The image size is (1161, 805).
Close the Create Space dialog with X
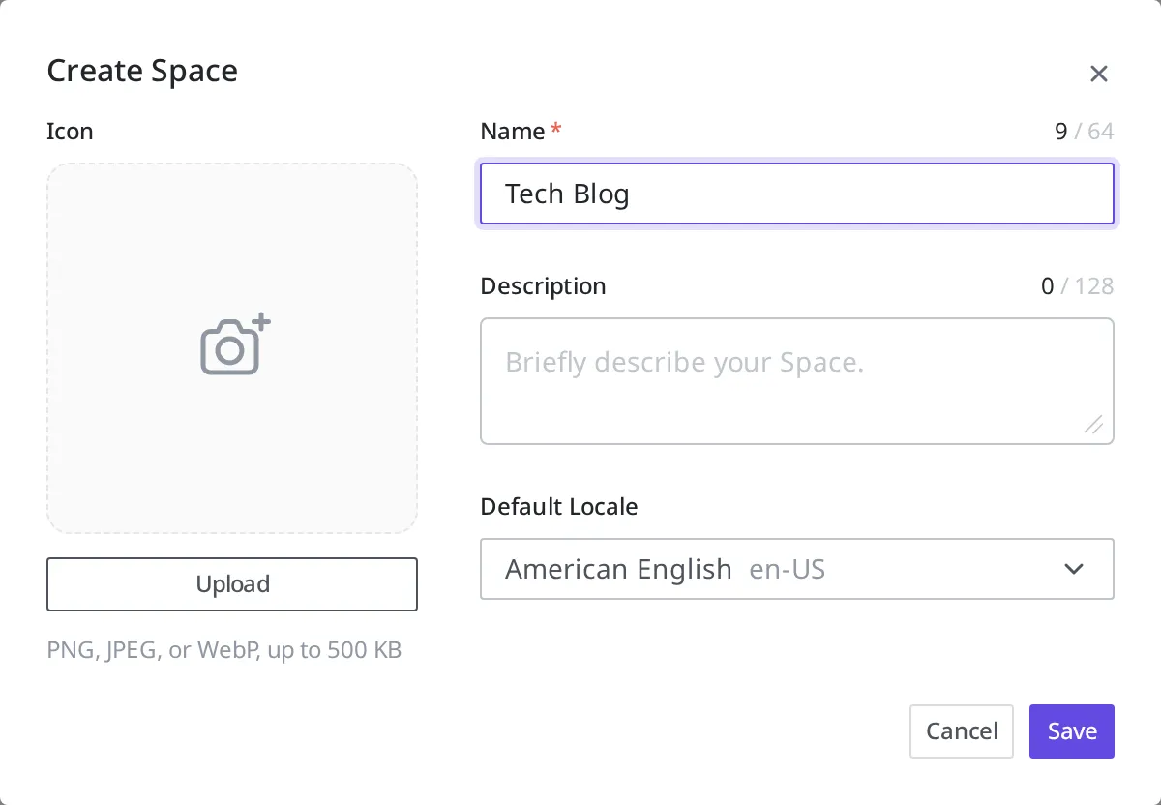click(1098, 74)
